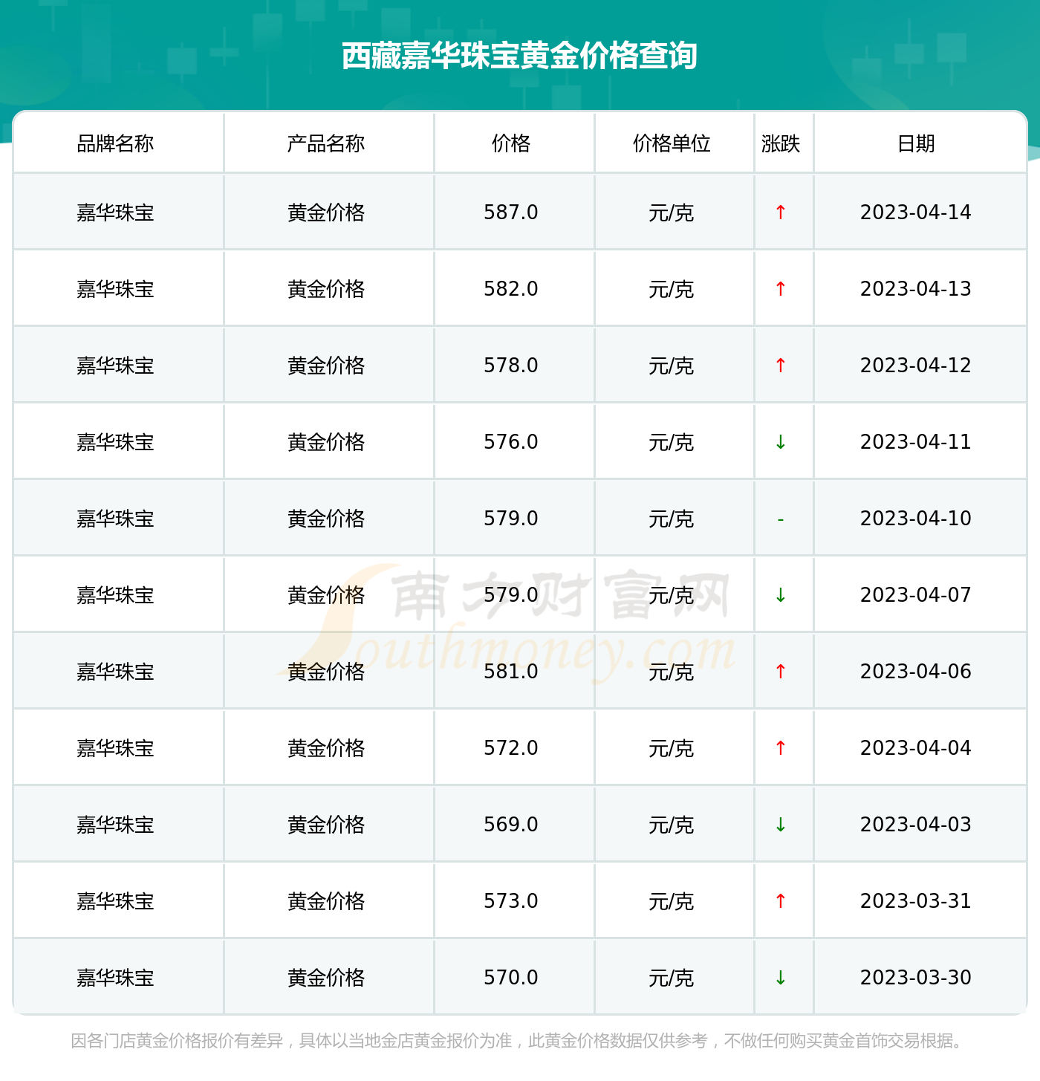Select the price 578.0
The image size is (1040, 1081).
point(511,366)
